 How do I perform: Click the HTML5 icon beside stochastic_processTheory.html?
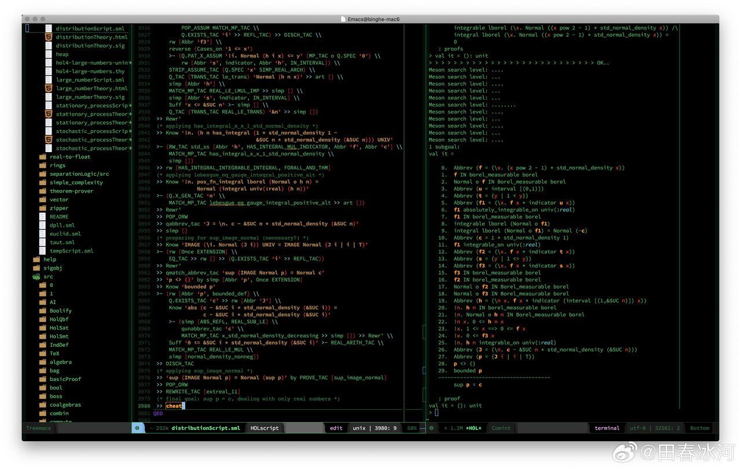[x=49, y=139]
